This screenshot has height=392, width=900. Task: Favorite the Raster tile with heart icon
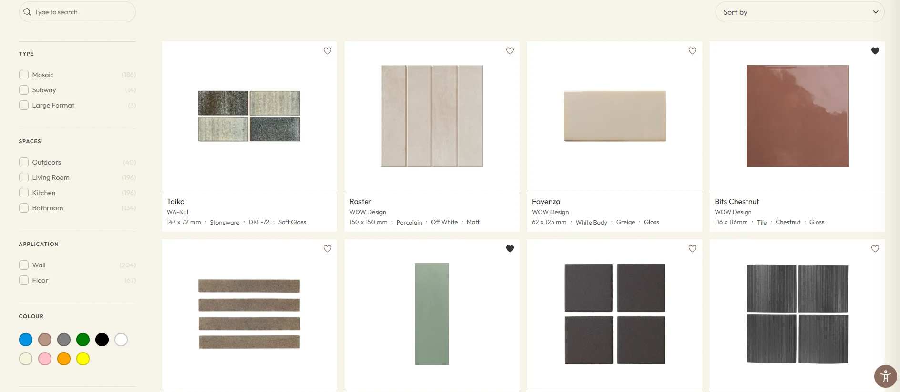[x=510, y=51]
